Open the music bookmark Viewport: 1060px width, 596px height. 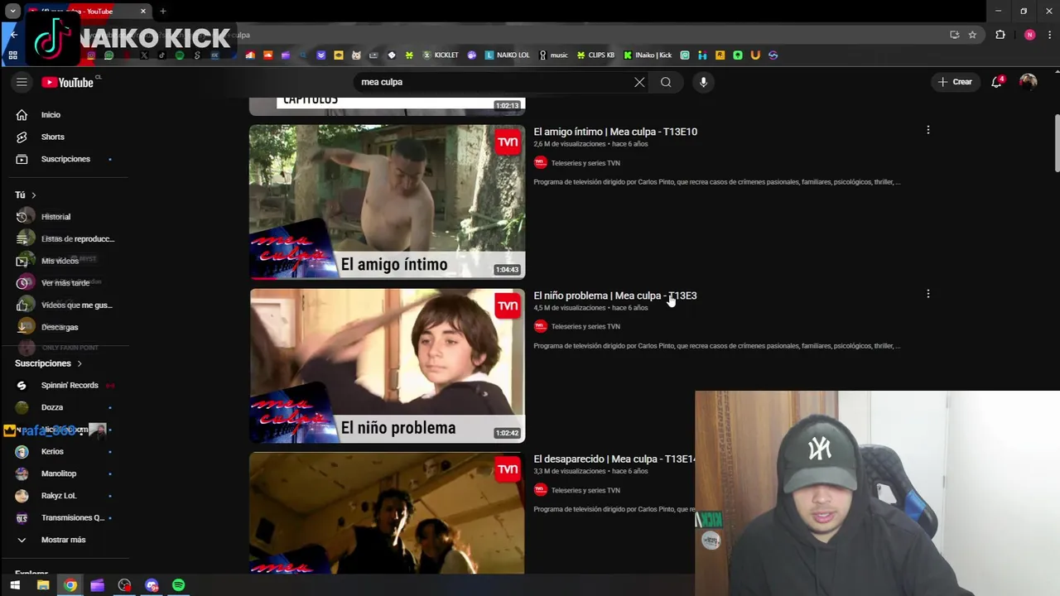pos(553,55)
